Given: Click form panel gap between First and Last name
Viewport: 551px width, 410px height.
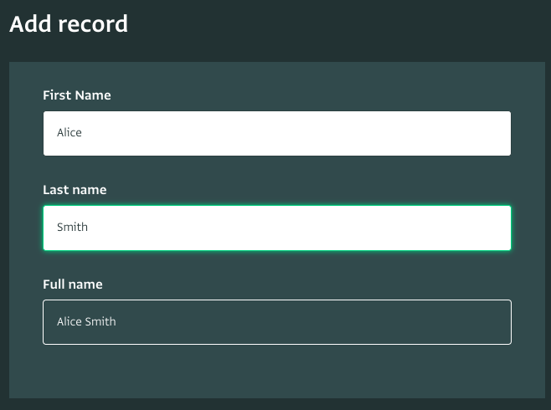Looking at the screenshot, I should [x=277, y=169].
